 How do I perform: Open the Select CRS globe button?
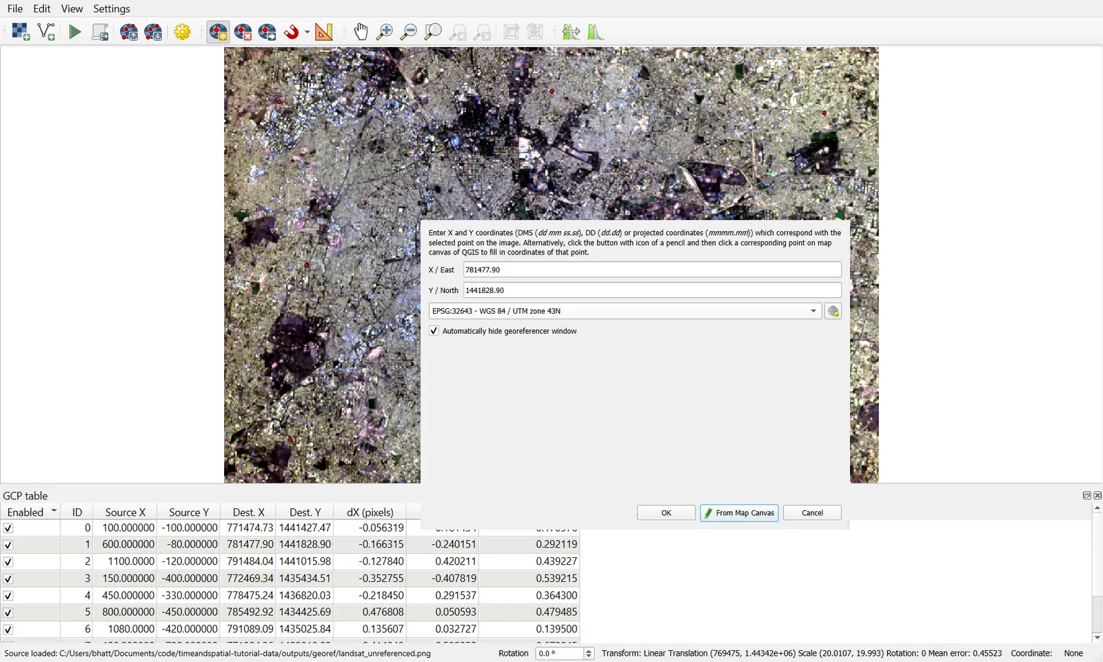point(833,311)
